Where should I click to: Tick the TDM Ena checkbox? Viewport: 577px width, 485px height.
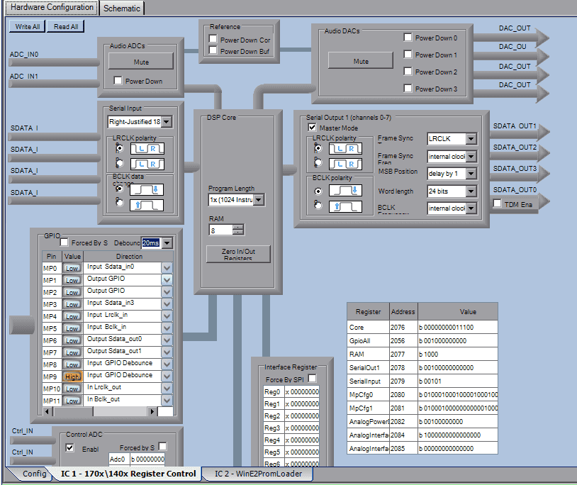click(x=497, y=204)
